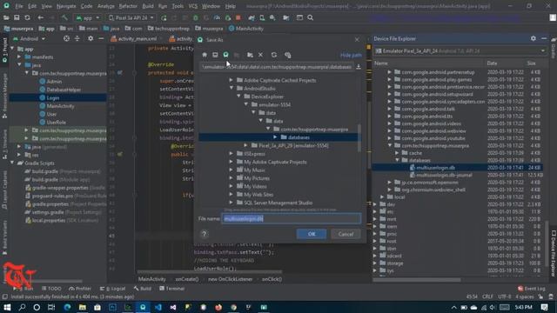Open File Explorer from Windows taskbar

point(83,307)
